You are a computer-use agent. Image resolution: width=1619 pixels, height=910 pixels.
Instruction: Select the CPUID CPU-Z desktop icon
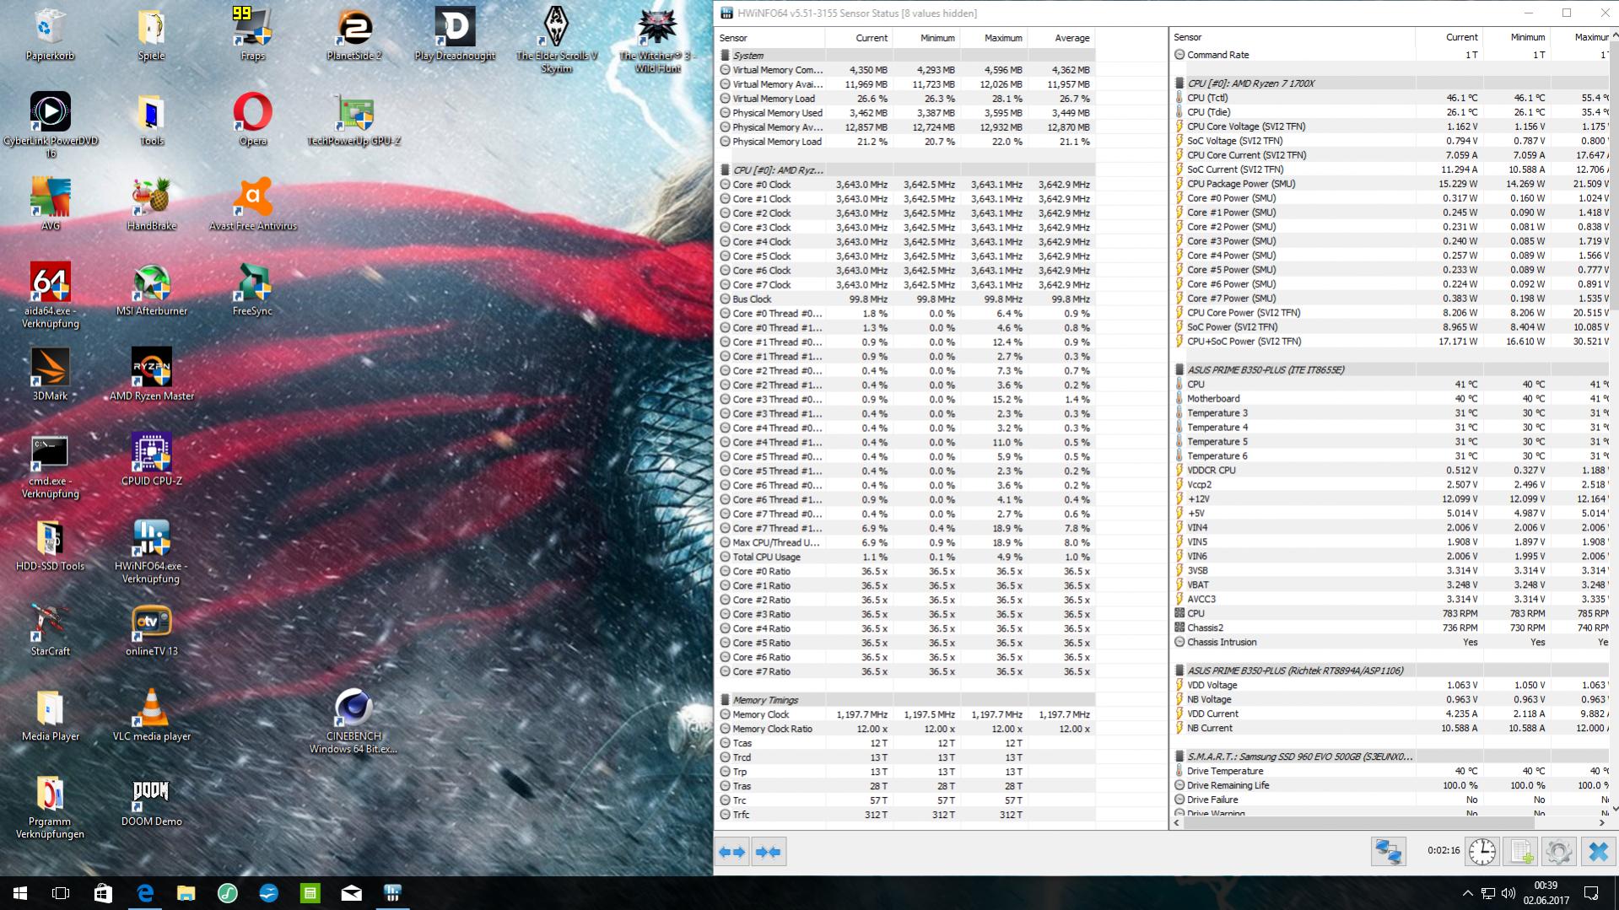151,460
